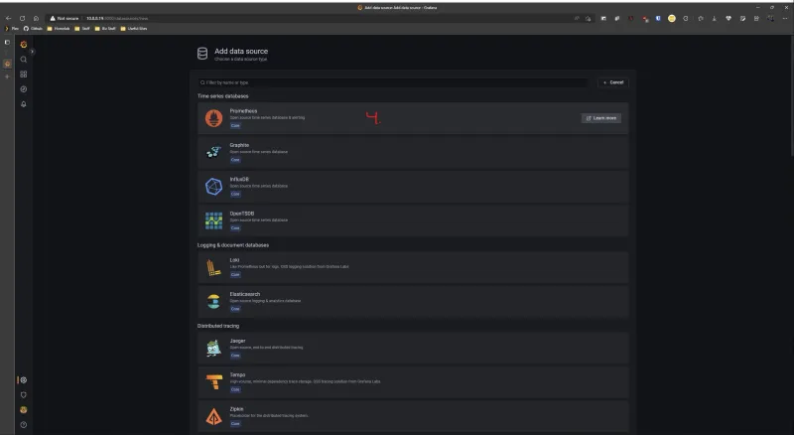This screenshot has width=794, height=435.
Task: Open the browser three-dot settings menu
Action: [x=784, y=18]
